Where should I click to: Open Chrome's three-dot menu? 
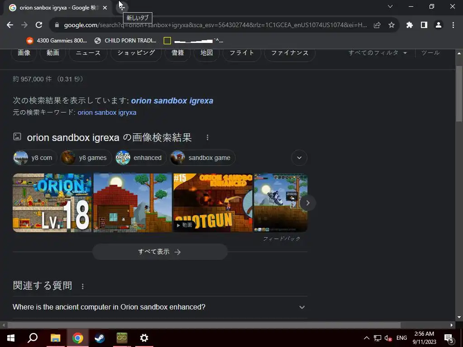tap(453, 25)
